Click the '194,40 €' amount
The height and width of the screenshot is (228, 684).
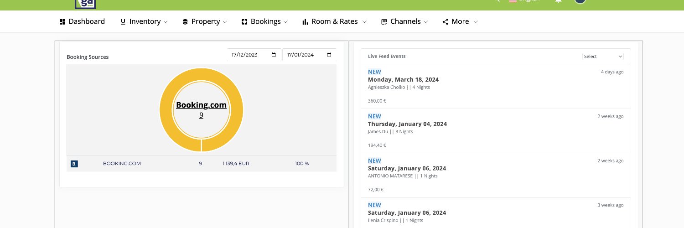[x=377, y=145]
